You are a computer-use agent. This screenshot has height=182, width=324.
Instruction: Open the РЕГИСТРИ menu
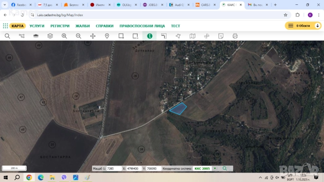point(60,26)
